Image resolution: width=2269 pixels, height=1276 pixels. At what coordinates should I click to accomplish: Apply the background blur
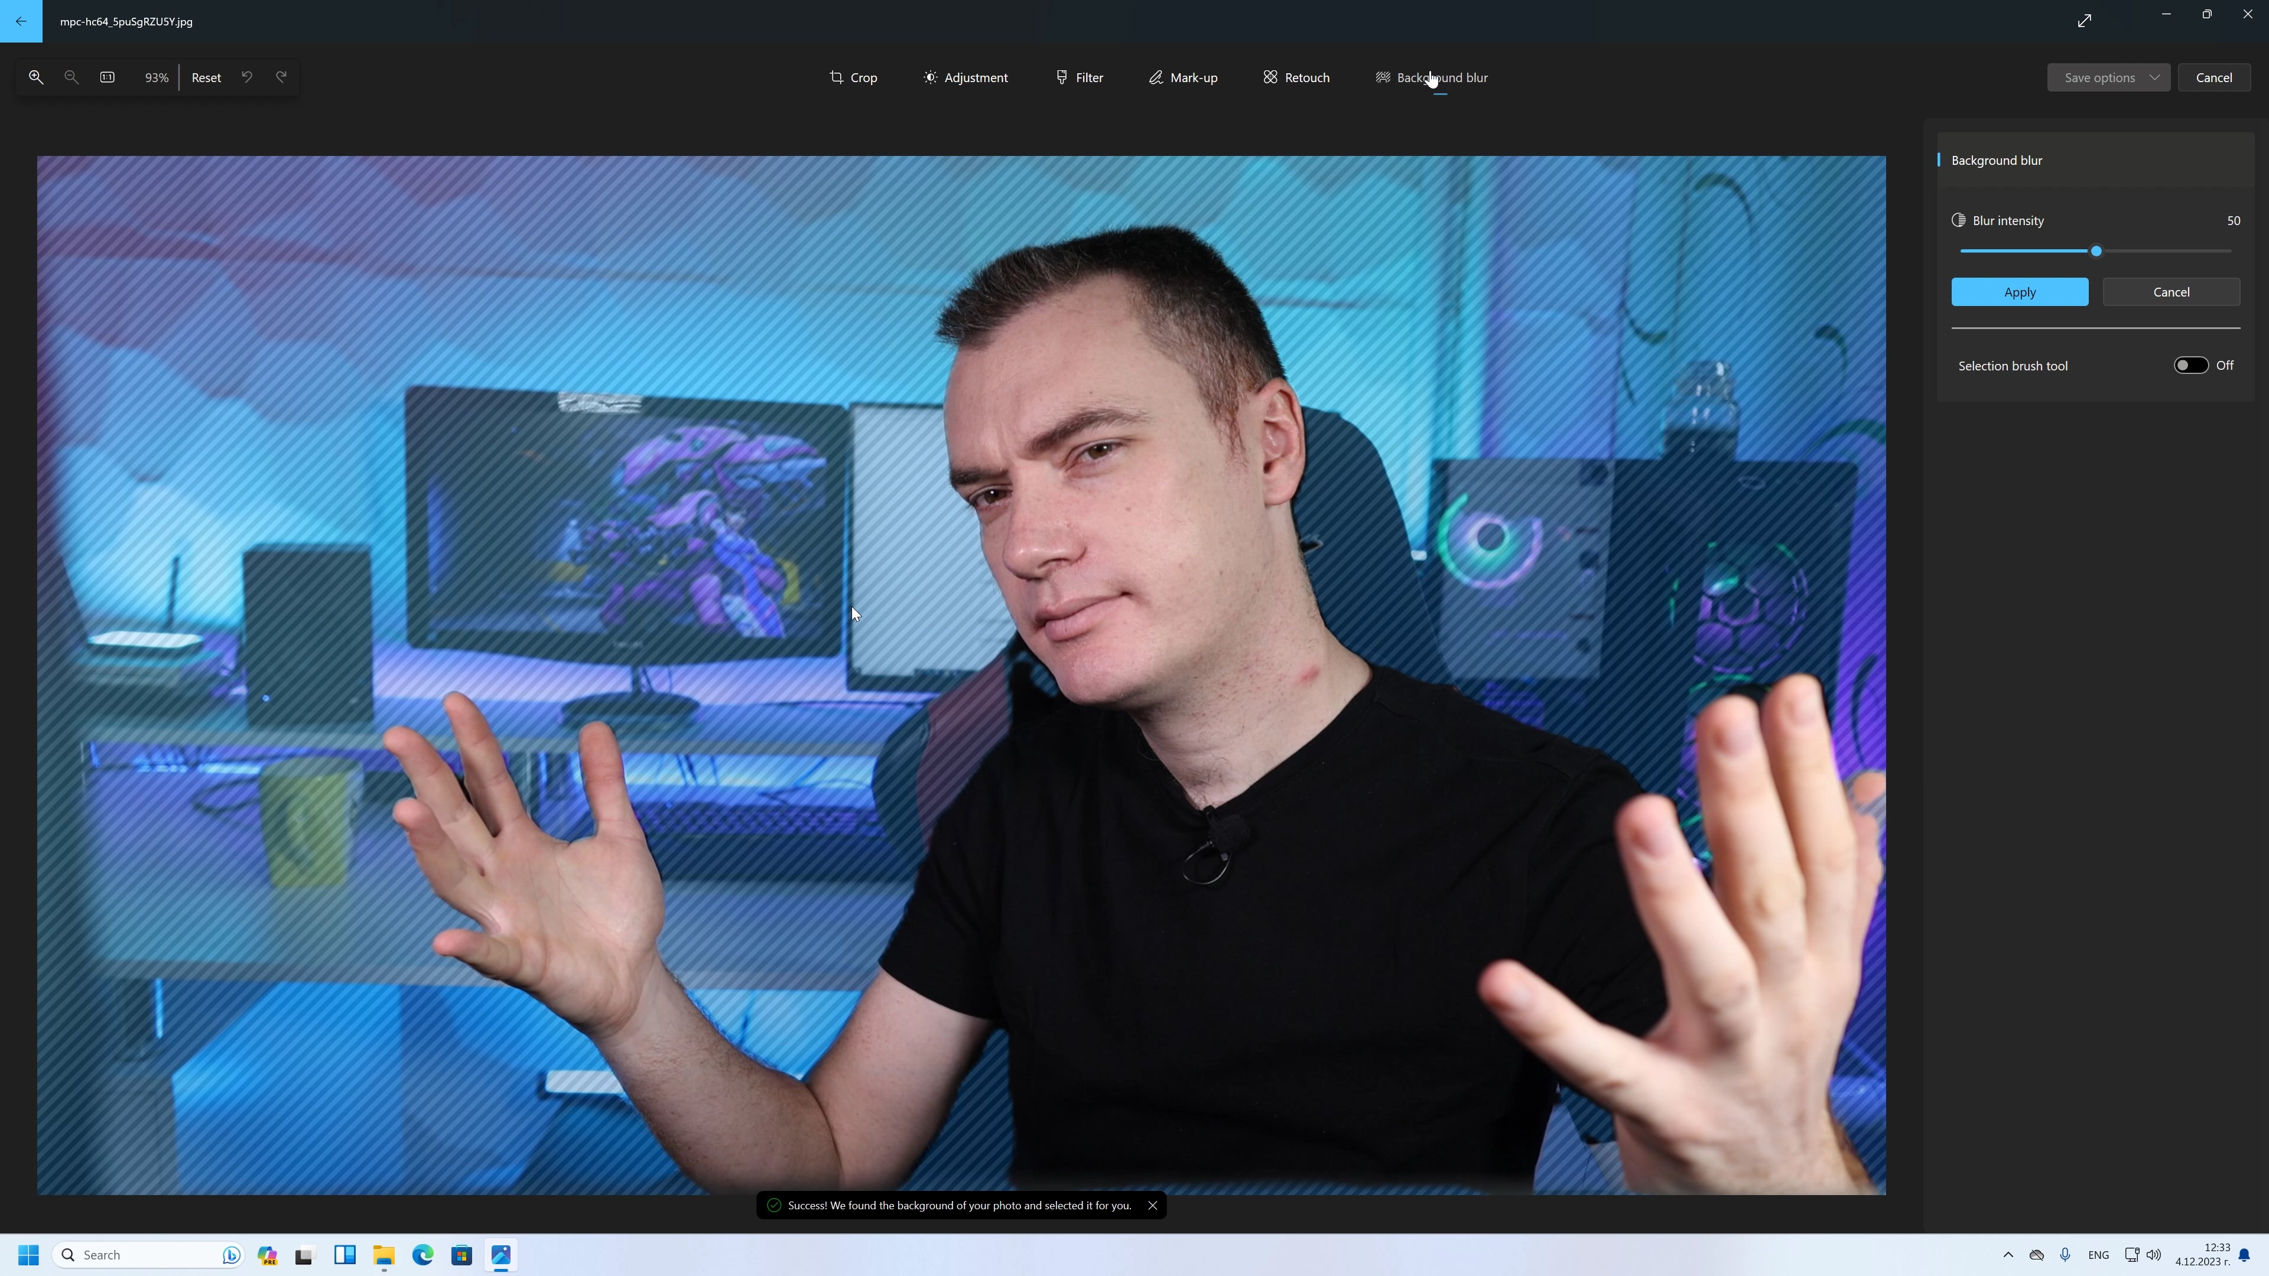[2020, 292]
